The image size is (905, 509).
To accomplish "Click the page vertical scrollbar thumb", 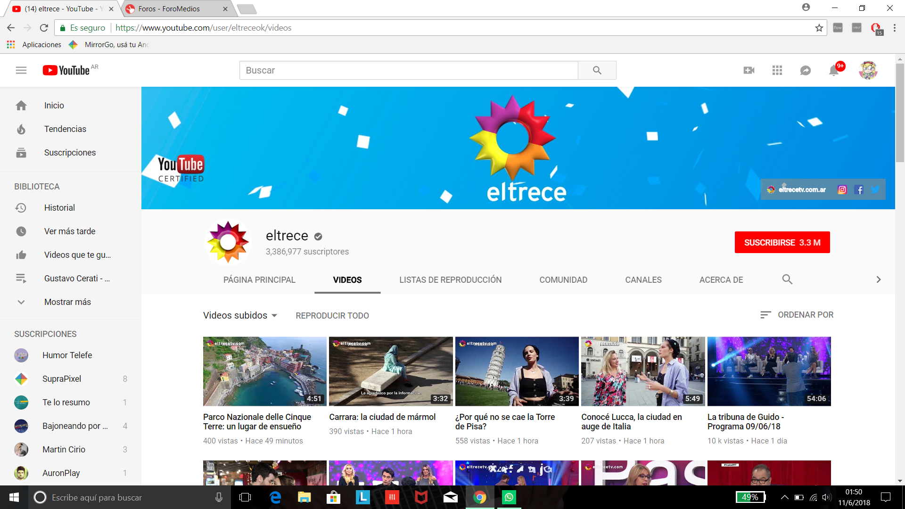I will click(900, 113).
